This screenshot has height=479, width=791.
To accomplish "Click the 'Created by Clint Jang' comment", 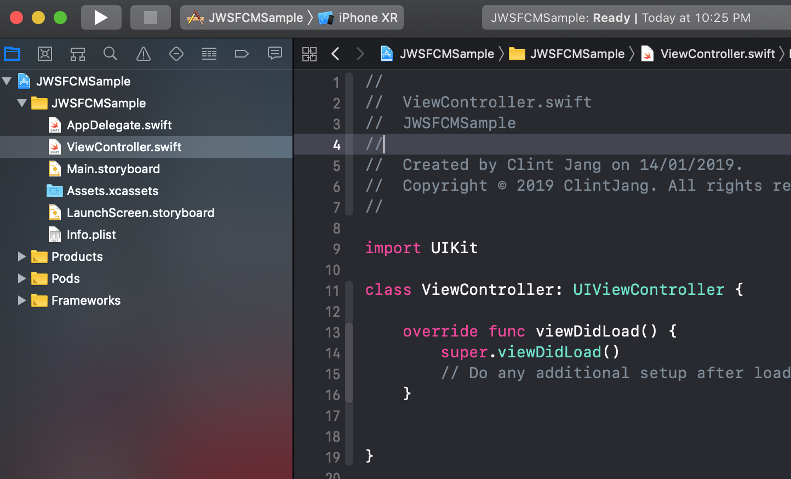I will 554,164.
